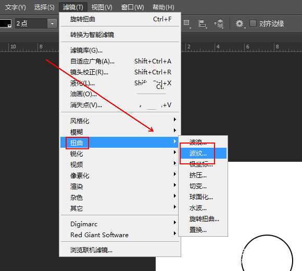Open the 窗口(W) menu
302x271 pixels.
[x=132, y=7]
